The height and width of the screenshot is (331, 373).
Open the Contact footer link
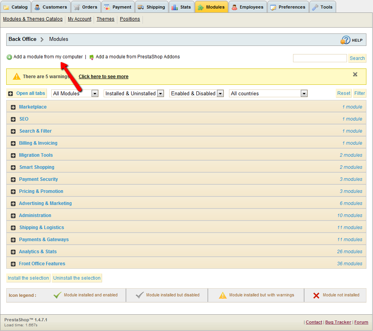point(314,322)
